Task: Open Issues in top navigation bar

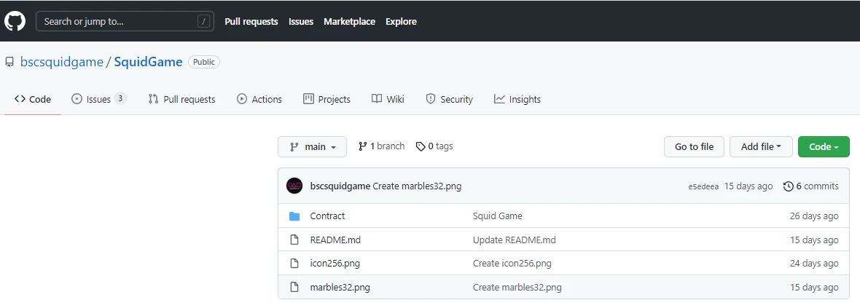Action: point(301,21)
